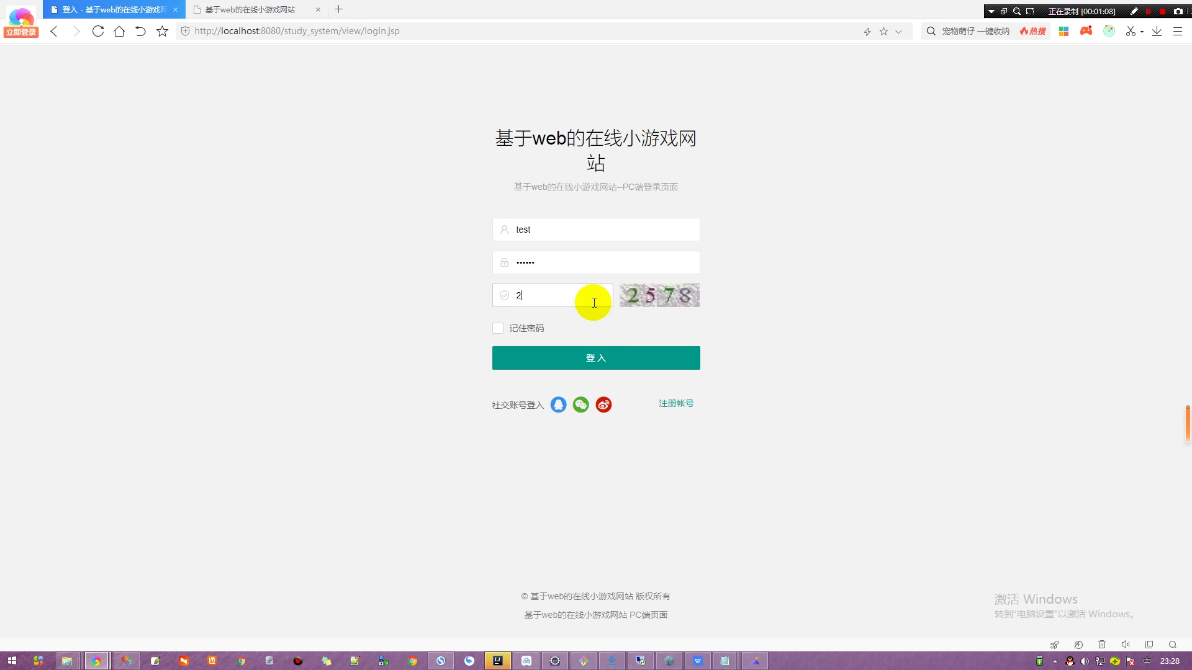Close the second 基于web的在线小游戏网站 tab
Image resolution: width=1192 pixels, height=670 pixels.
(x=318, y=10)
